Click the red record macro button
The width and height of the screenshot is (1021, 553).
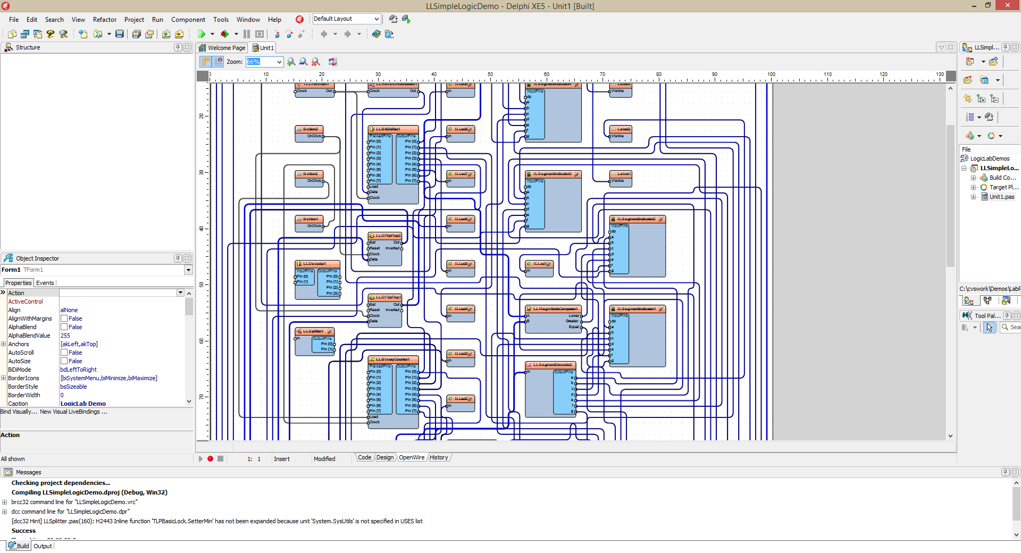(x=211, y=459)
